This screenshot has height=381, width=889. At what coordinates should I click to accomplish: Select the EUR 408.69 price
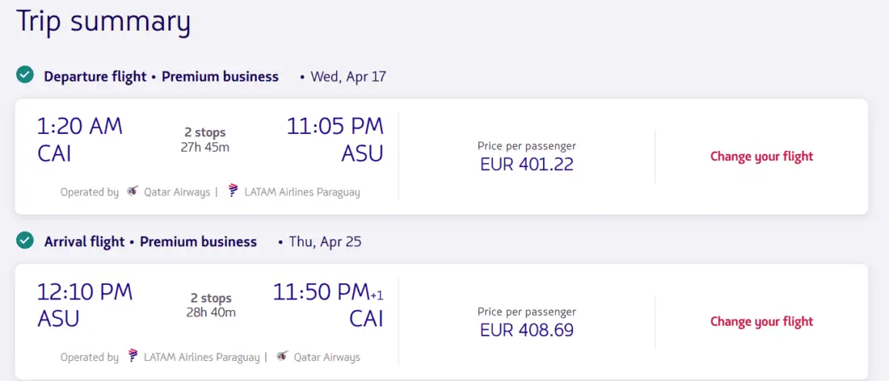tap(526, 329)
